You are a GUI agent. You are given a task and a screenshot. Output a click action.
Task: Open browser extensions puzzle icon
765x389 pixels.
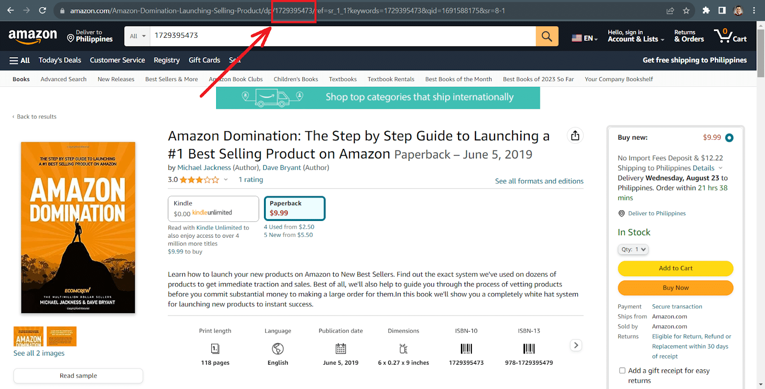[706, 10]
